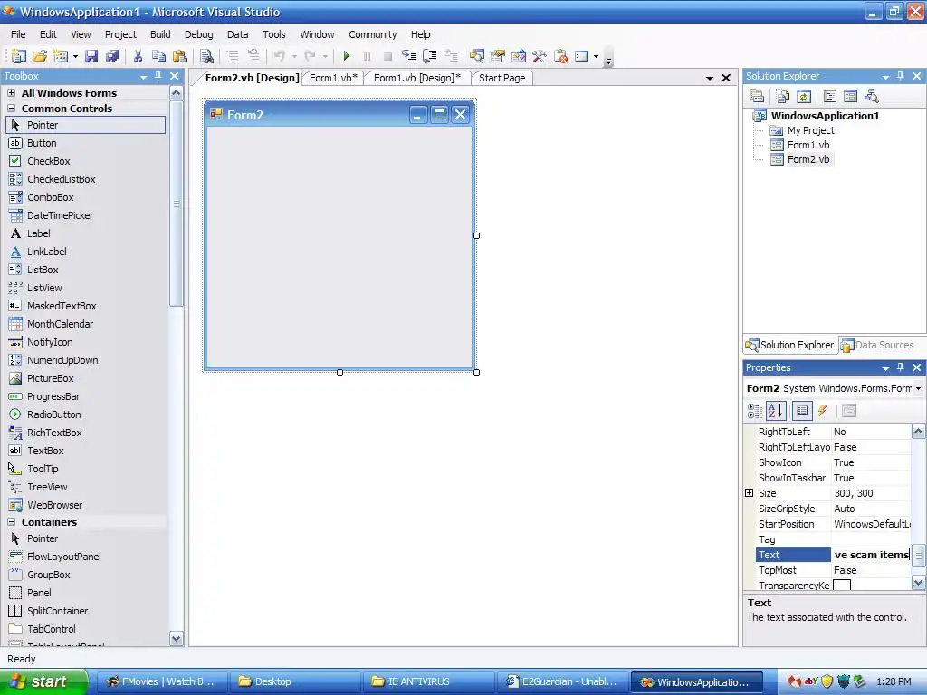Image resolution: width=927 pixels, height=695 pixels.
Task: Open Desktop folder taskbar item
Action: [x=294, y=681]
